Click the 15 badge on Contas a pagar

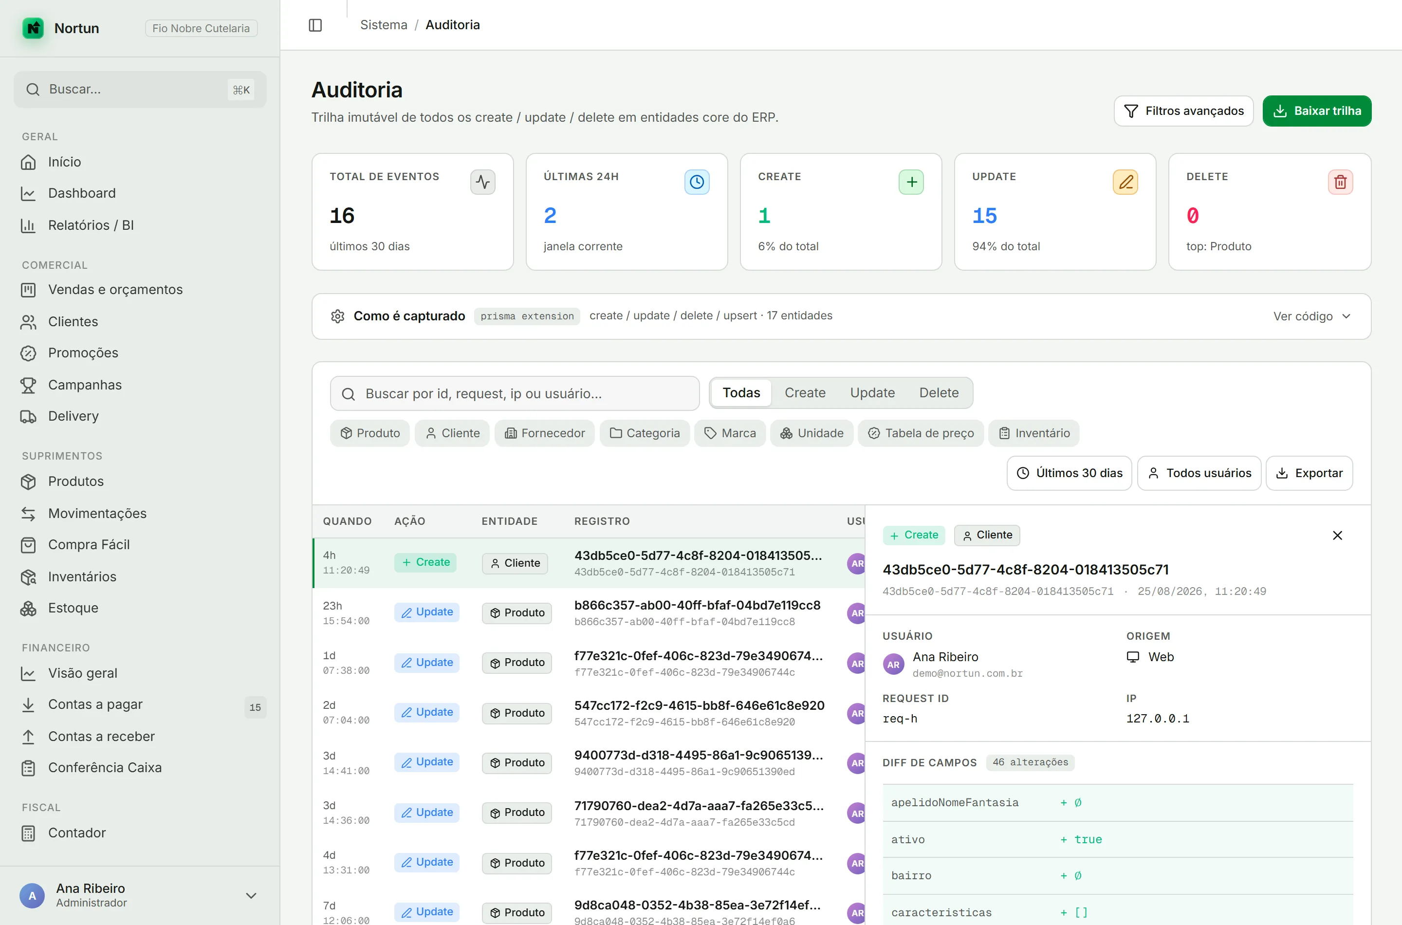[255, 707]
